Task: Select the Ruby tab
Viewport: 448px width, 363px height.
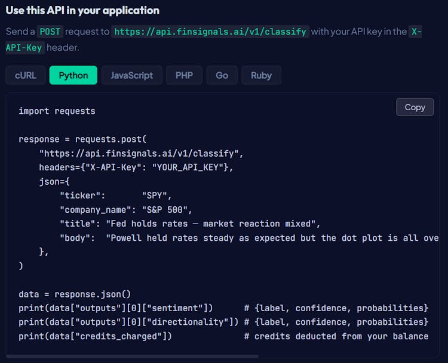Action: point(261,75)
